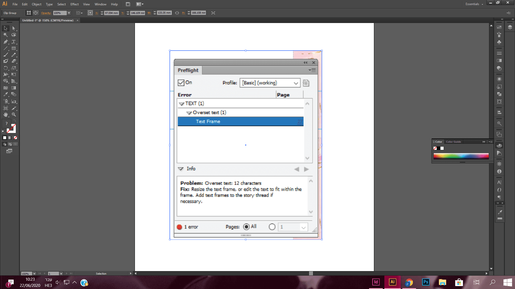
Task: Pick the Magic Wand tool
Action: 5,35
